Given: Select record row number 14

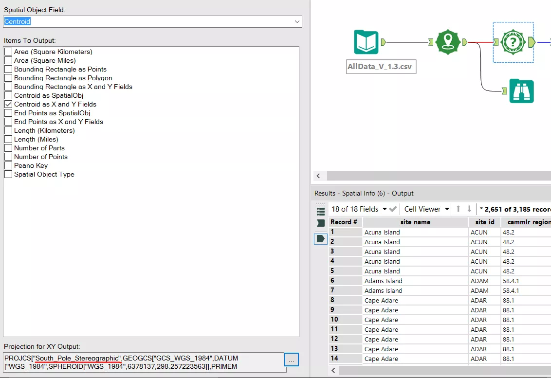Looking at the screenshot, I should click(346, 359).
